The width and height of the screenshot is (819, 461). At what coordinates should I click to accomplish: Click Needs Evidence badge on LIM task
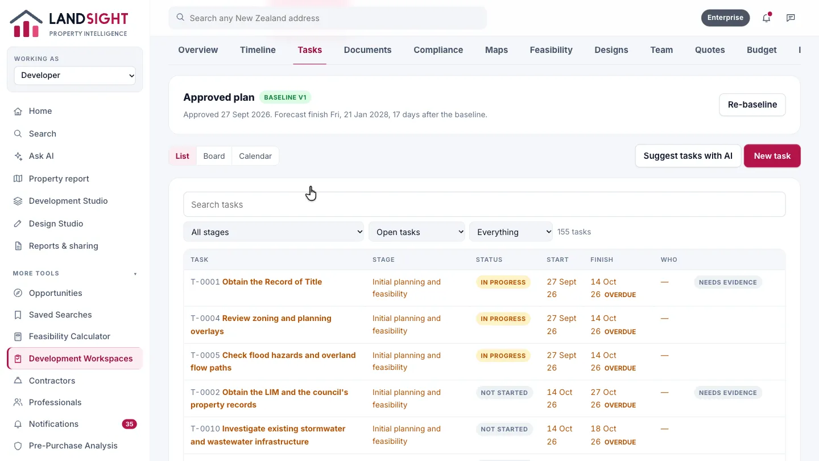pyautogui.click(x=727, y=393)
